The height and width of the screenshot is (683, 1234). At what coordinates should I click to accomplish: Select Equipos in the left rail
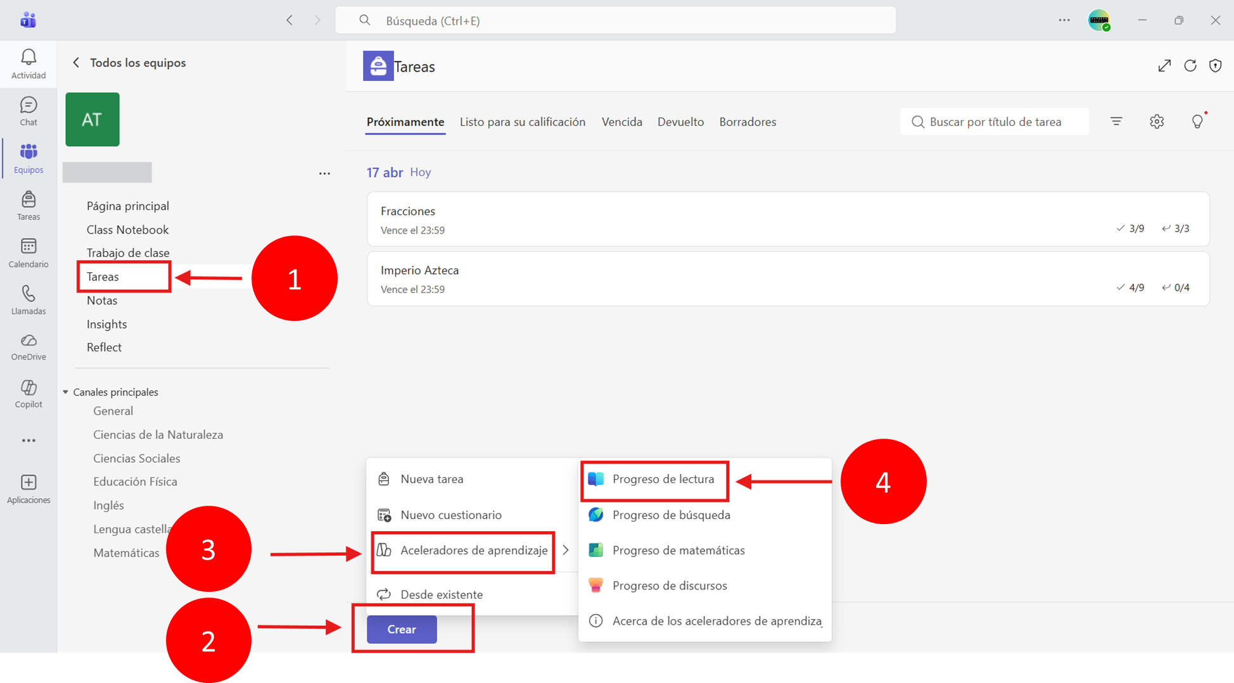(29, 158)
